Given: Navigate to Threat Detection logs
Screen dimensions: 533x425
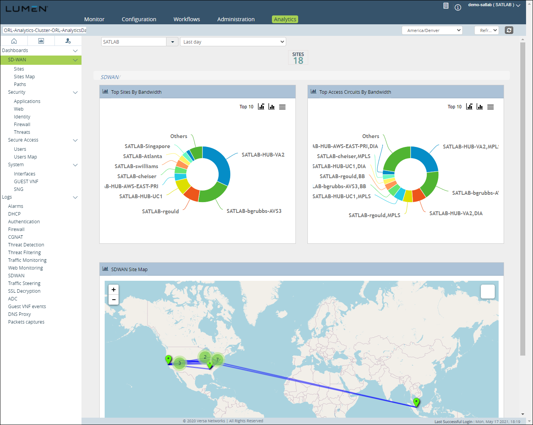Looking at the screenshot, I should click(x=26, y=245).
